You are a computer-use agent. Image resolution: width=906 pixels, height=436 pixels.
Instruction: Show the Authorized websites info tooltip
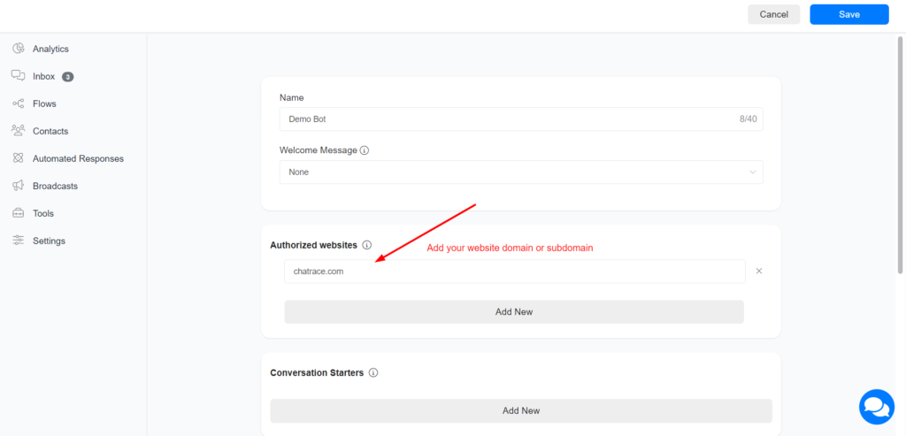tap(367, 245)
